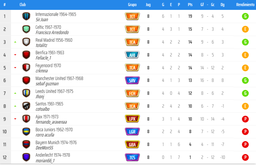
Task: Click the Internazionale 1964-1965 shield icon
Action: pos(26,16)
